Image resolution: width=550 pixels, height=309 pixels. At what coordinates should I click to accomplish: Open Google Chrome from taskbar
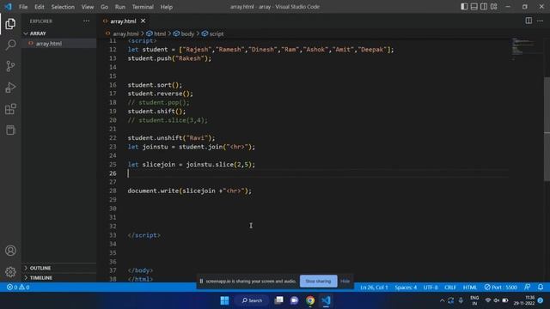point(310,300)
